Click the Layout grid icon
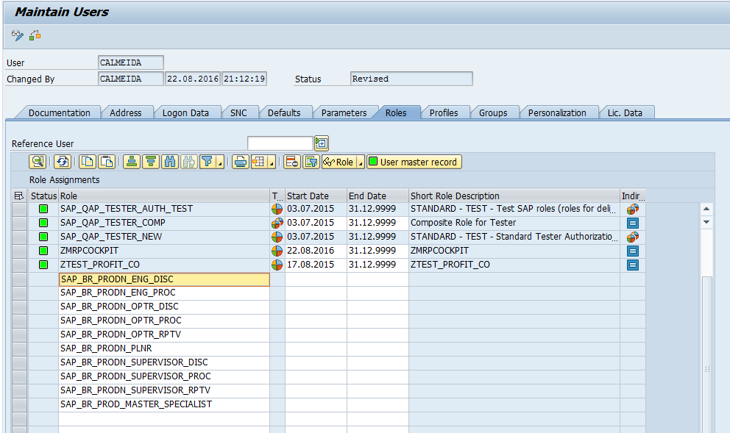 coord(259,162)
